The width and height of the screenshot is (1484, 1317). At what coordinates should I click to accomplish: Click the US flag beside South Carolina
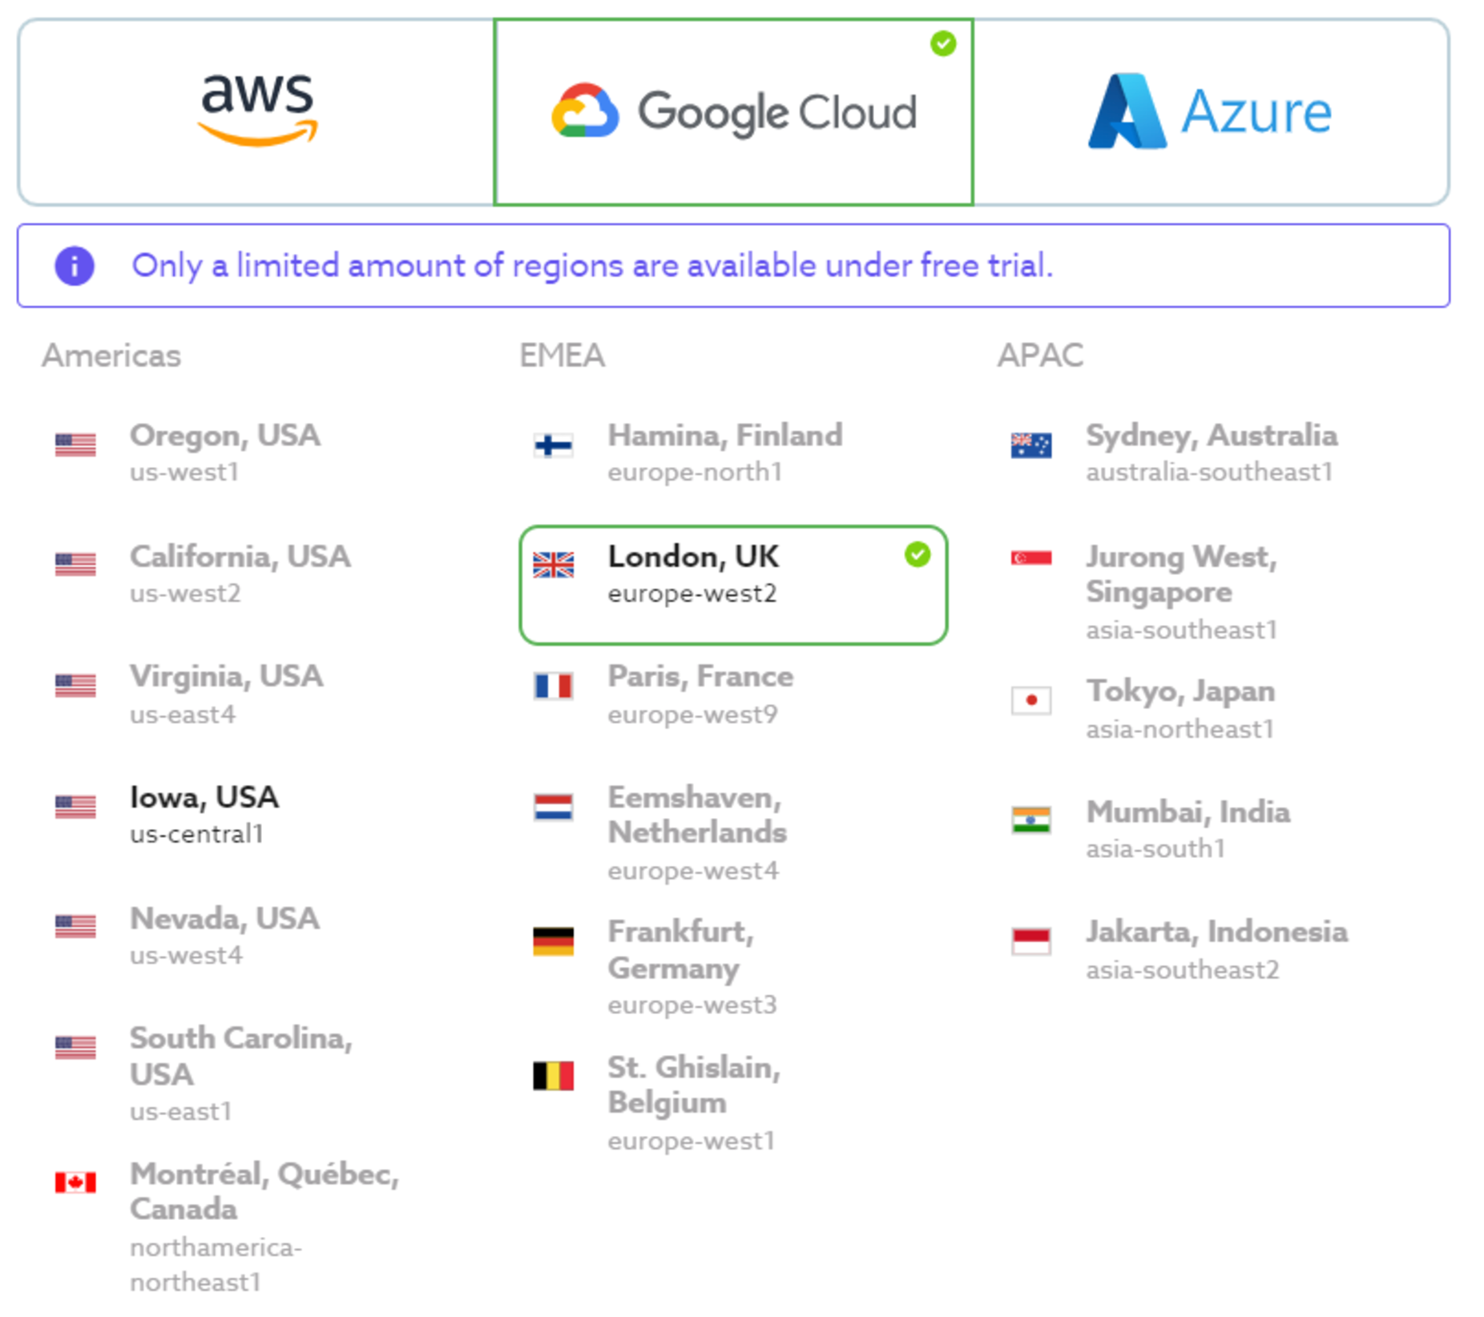[x=75, y=1048]
